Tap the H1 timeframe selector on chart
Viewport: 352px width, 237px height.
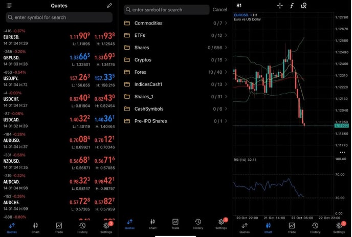(239, 6)
